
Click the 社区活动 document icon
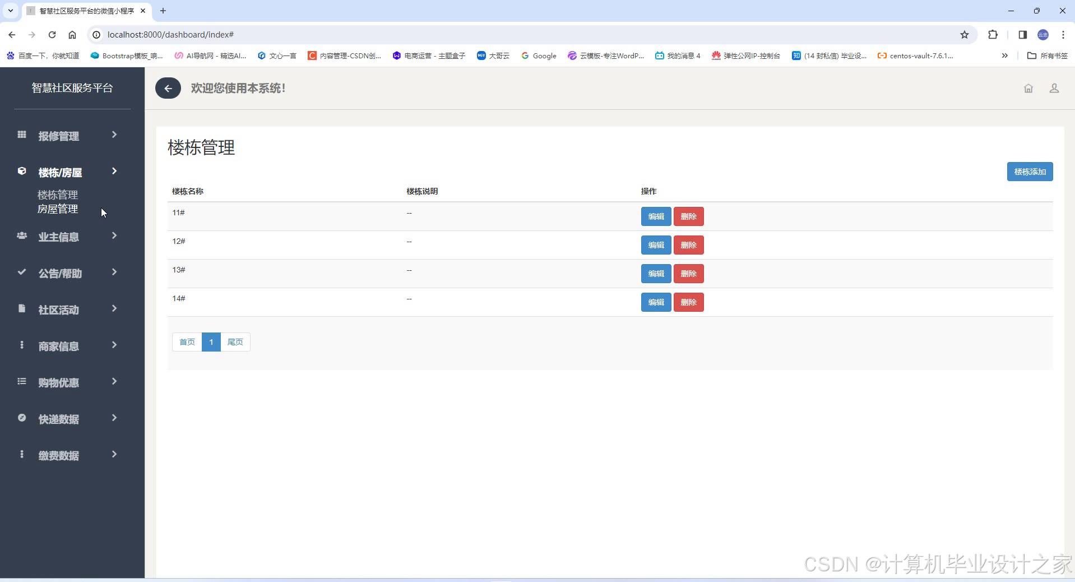click(22, 308)
